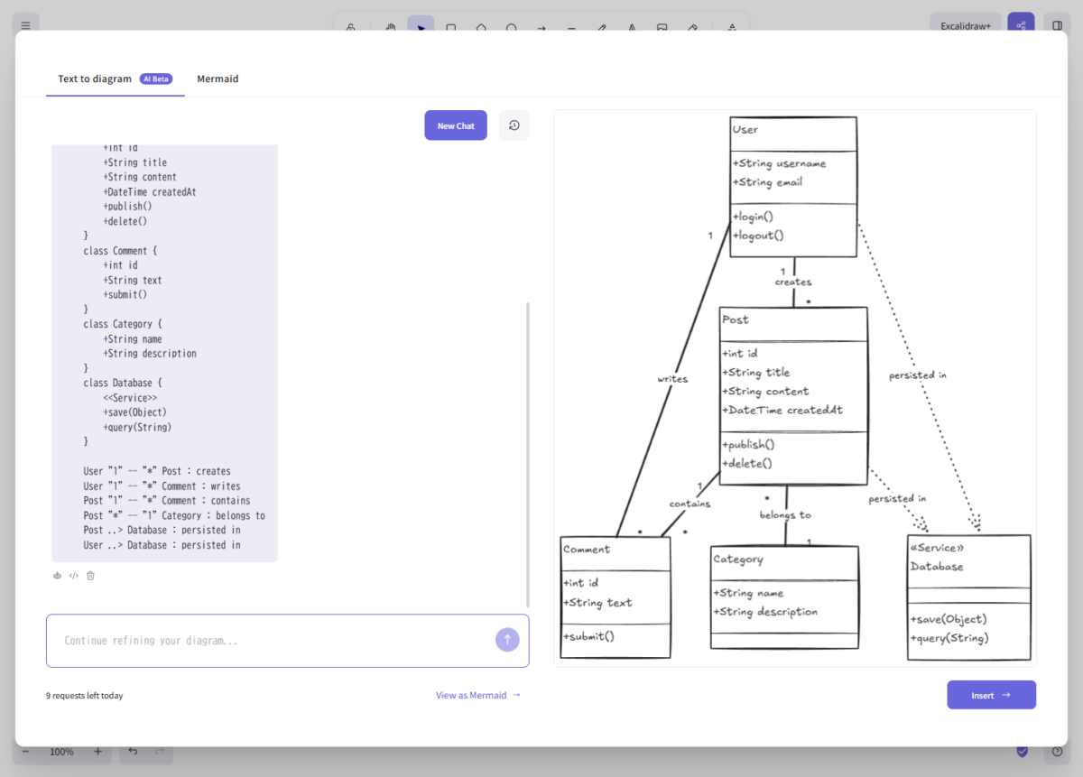Pick the Diamond shape tool
The height and width of the screenshot is (777, 1083).
(481, 28)
